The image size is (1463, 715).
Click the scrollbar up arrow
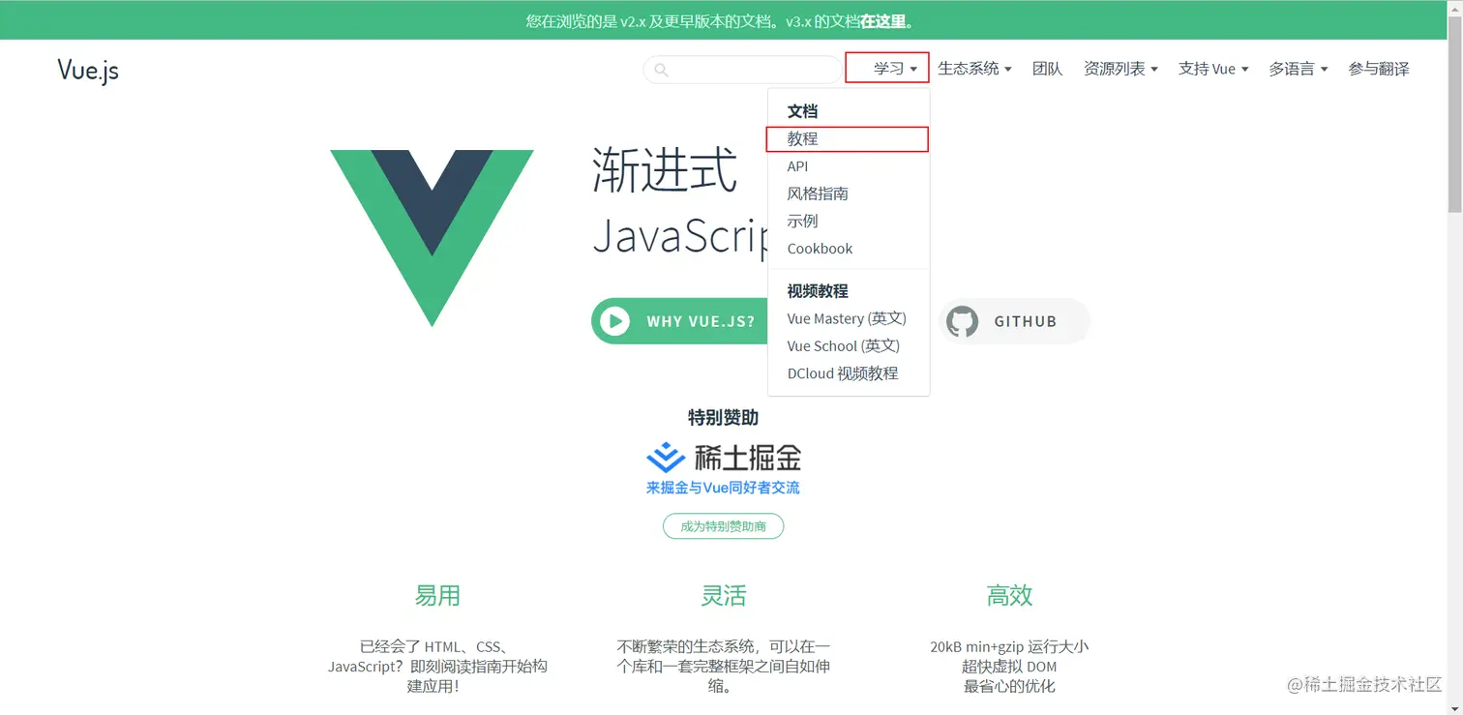pyautogui.click(x=1454, y=8)
